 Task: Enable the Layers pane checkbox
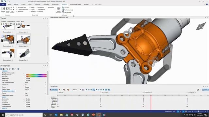click(30, 9)
